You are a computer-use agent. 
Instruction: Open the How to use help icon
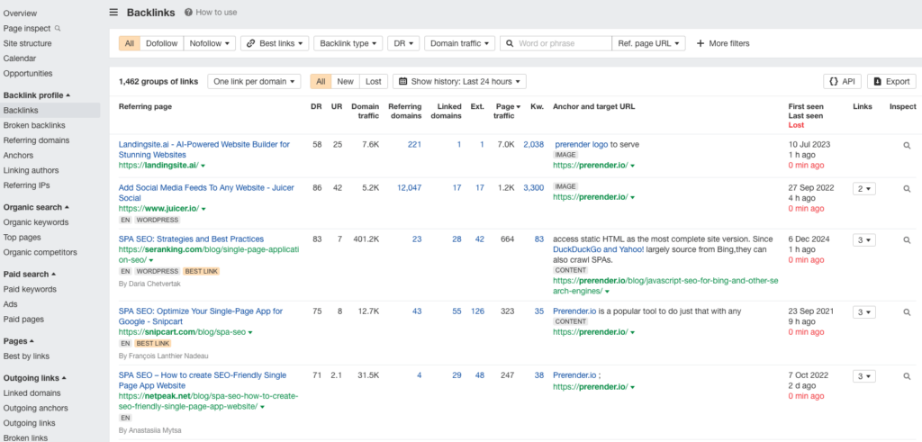tap(188, 12)
